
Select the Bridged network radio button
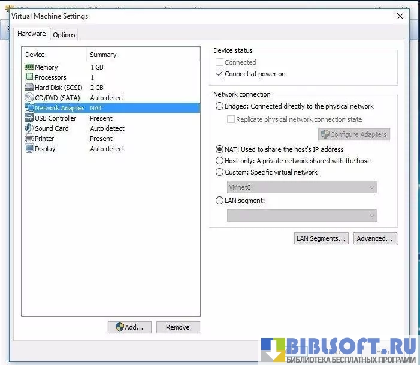[219, 106]
